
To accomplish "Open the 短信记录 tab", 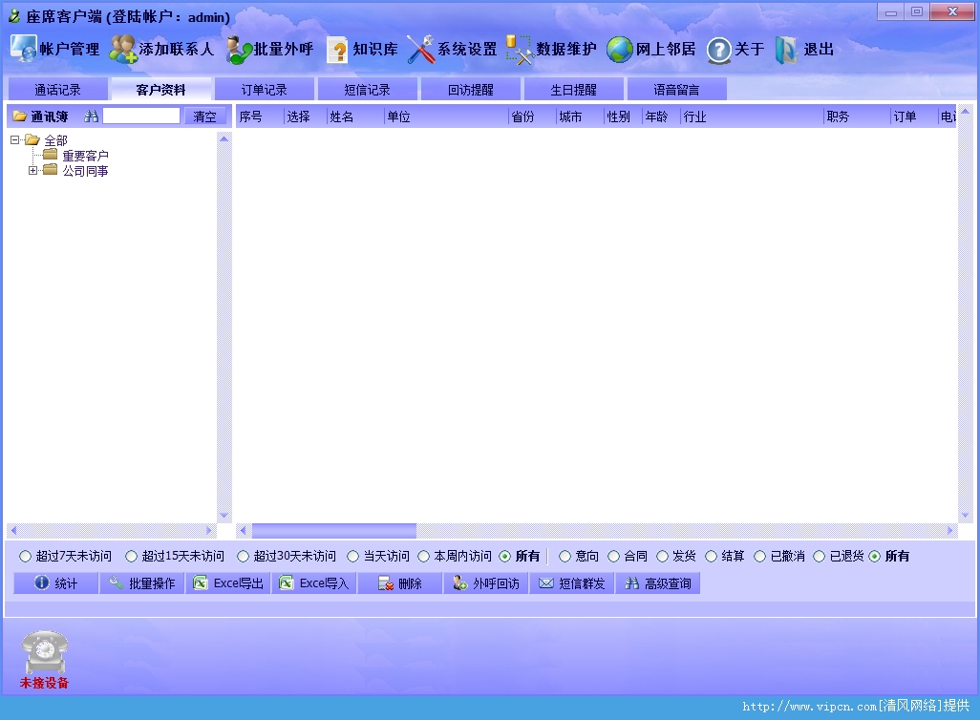I will click(367, 90).
